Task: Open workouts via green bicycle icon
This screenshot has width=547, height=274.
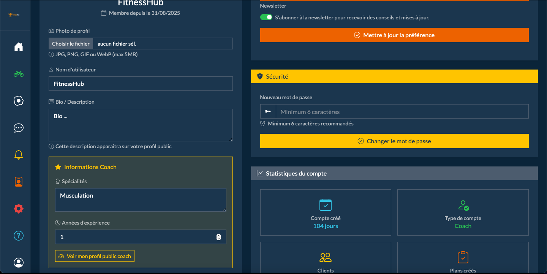Action: 19,74
